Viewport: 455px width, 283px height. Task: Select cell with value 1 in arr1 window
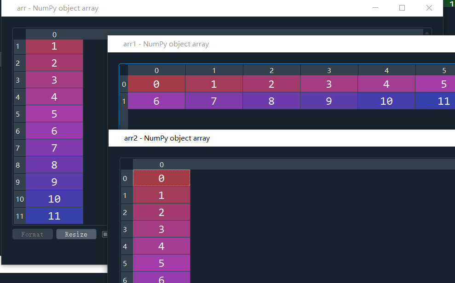click(x=214, y=84)
